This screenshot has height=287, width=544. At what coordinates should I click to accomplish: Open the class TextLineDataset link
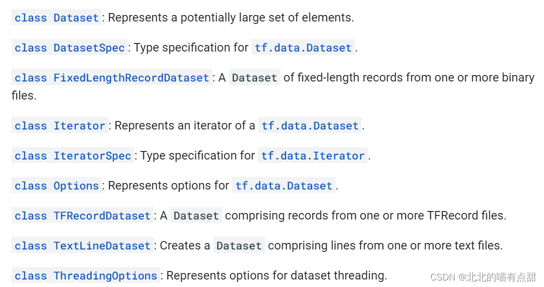point(83,246)
